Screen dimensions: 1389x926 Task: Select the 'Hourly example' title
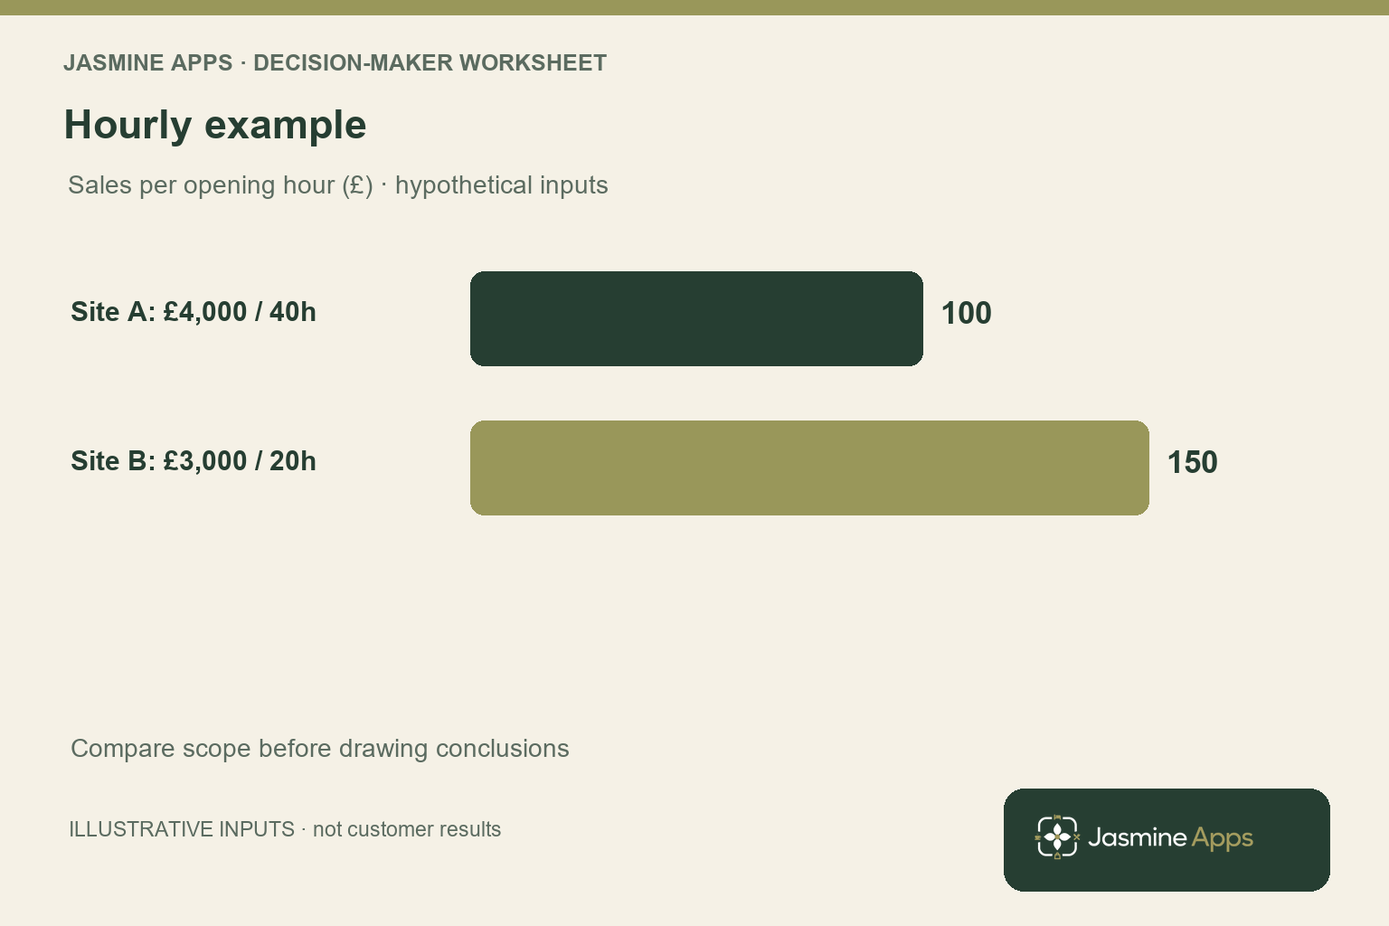click(215, 125)
